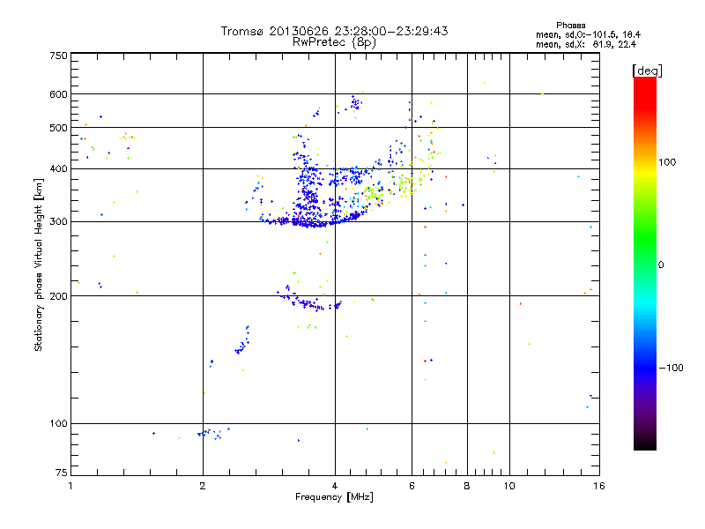This screenshot has width=705, height=529.
Task: Click the x-axis tick label "4"
Action: (335, 486)
